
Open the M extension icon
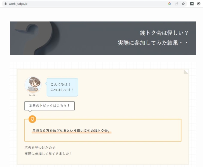coord(192,4)
